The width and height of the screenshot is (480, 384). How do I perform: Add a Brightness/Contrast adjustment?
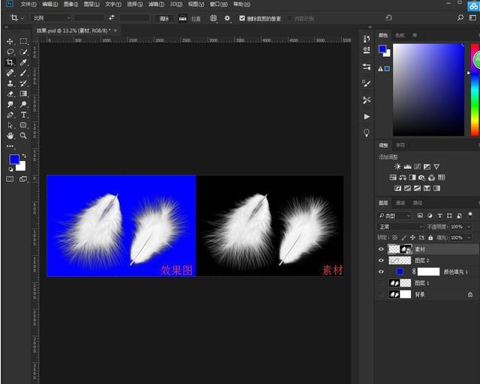[398, 166]
